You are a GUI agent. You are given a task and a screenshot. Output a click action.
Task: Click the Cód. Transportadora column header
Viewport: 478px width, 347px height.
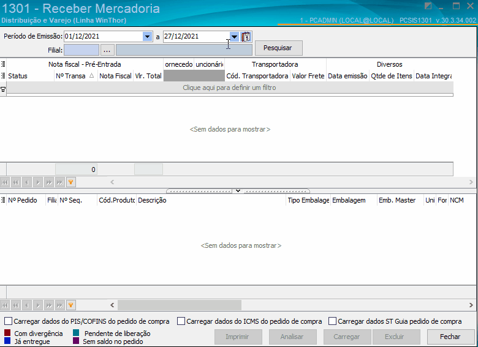point(257,76)
